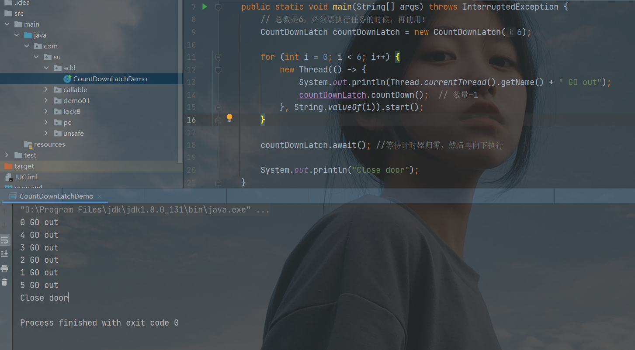
Task: Select the src folder
Action: tap(19, 14)
